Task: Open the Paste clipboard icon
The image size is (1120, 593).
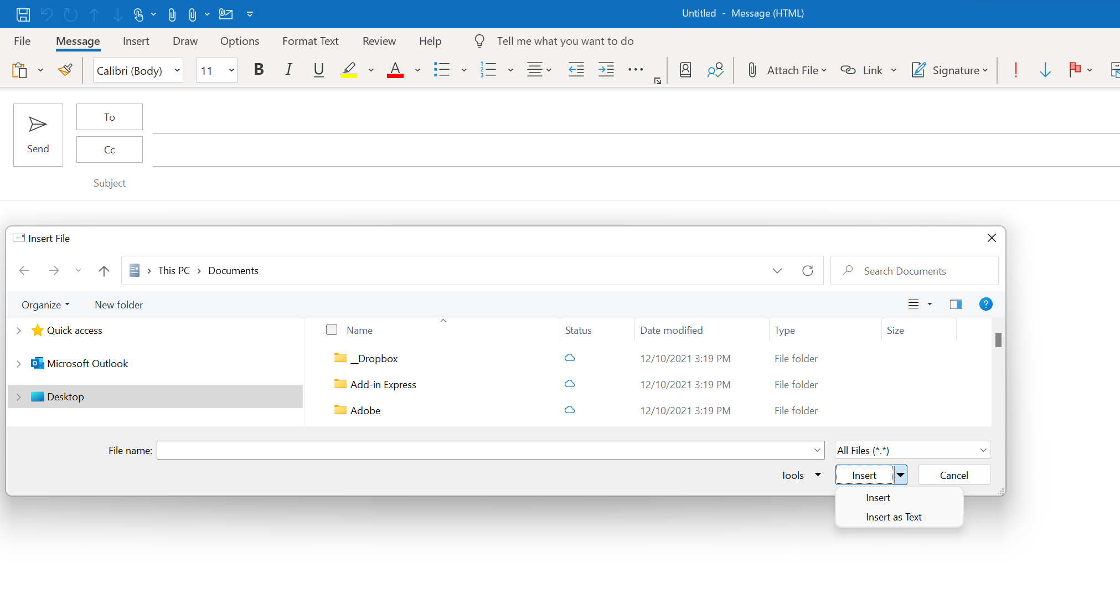Action: point(19,70)
